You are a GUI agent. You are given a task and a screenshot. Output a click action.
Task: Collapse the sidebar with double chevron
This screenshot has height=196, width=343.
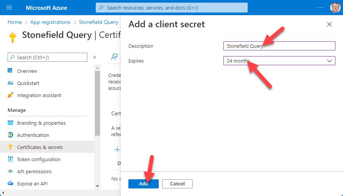point(95,57)
